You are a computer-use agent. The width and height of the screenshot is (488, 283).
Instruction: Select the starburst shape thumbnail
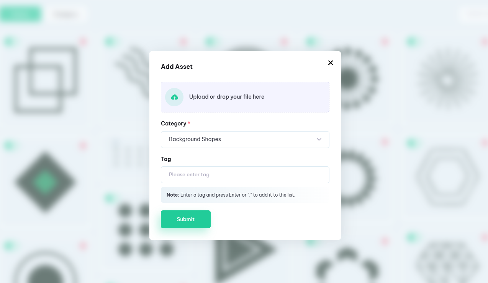coord(447,80)
